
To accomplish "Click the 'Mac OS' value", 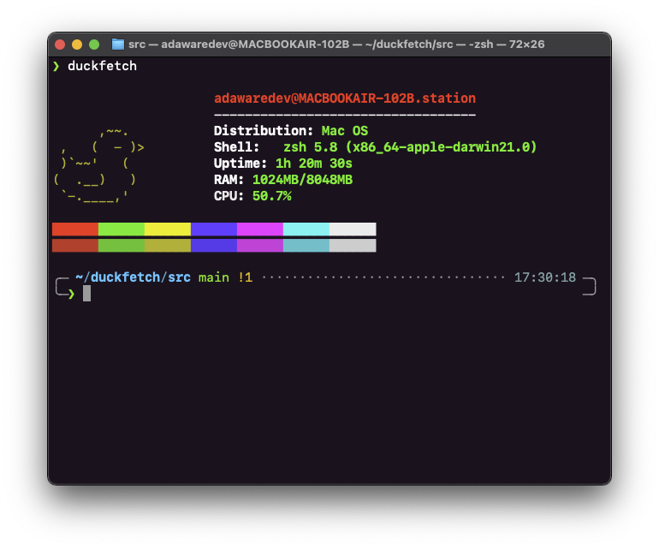I will [x=345, y=131].
